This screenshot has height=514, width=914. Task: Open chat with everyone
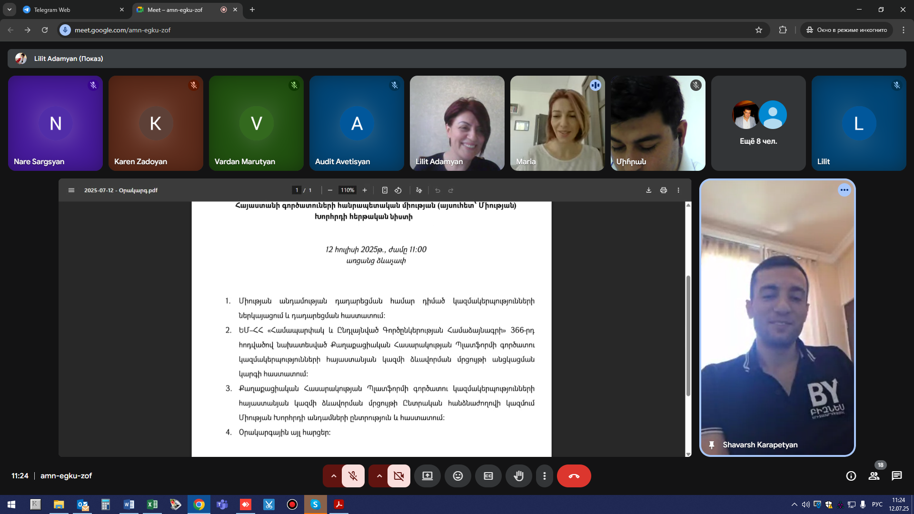point(897,476)
